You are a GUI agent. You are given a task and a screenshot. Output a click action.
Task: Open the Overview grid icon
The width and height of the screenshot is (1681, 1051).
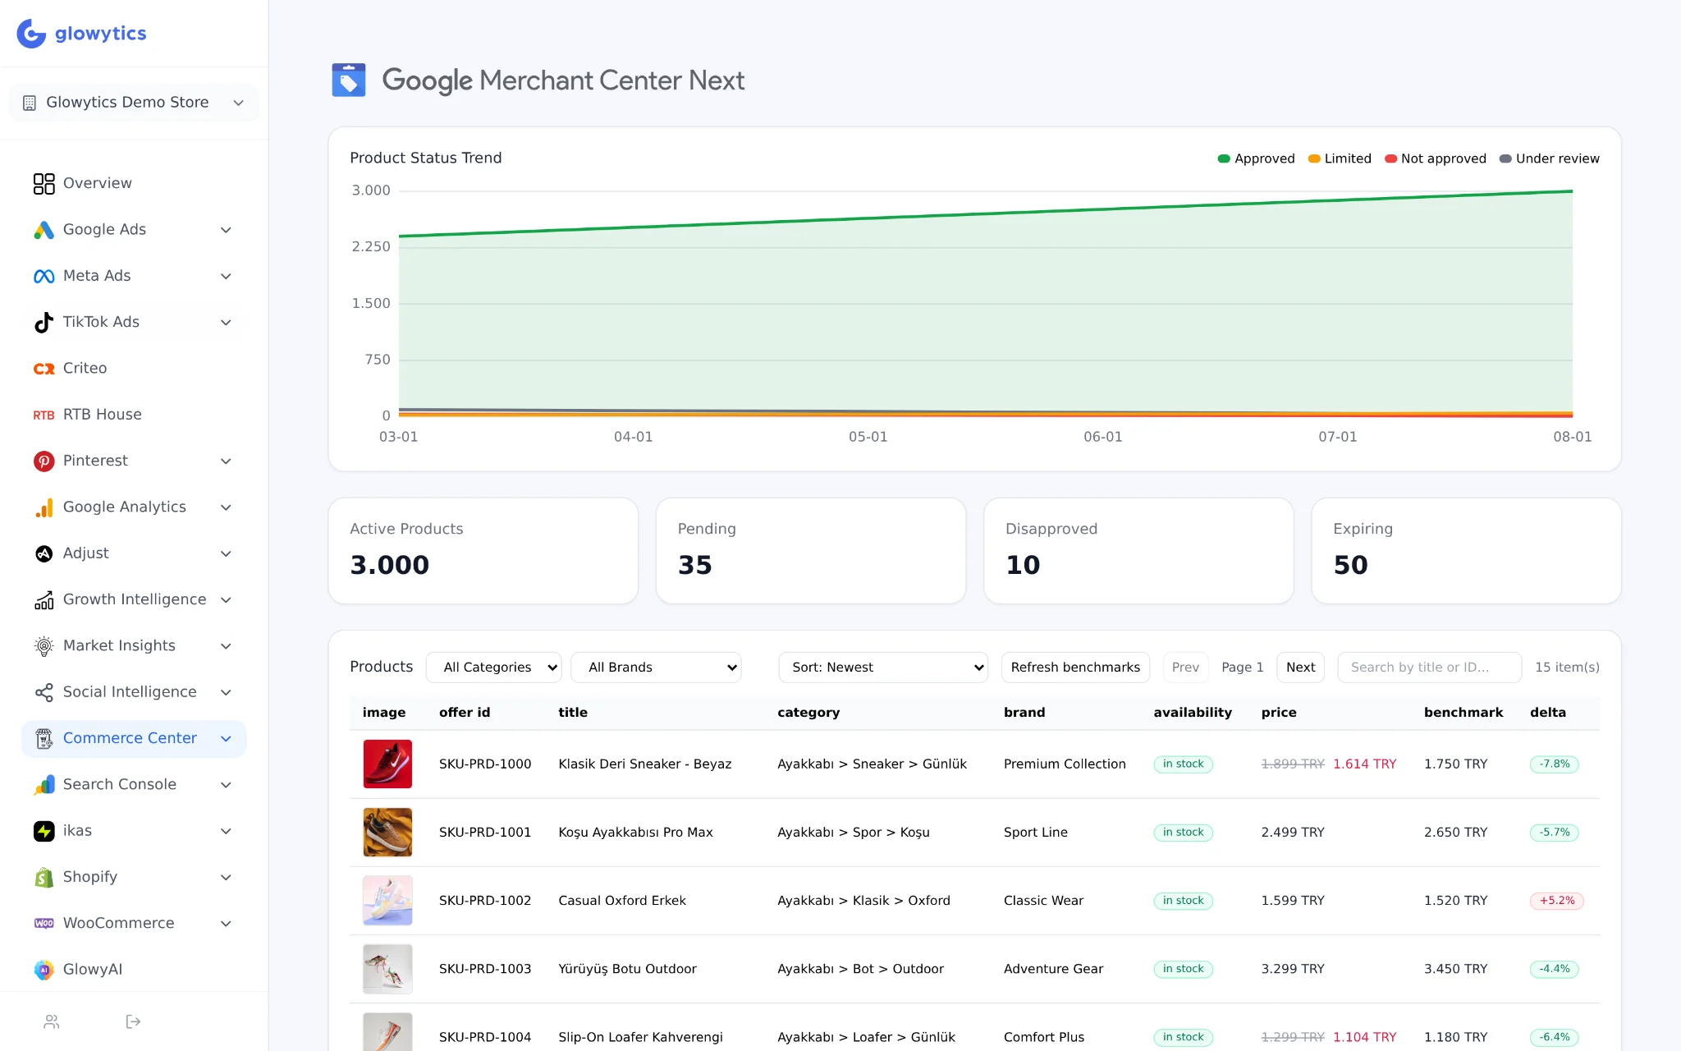coord(44,183)
